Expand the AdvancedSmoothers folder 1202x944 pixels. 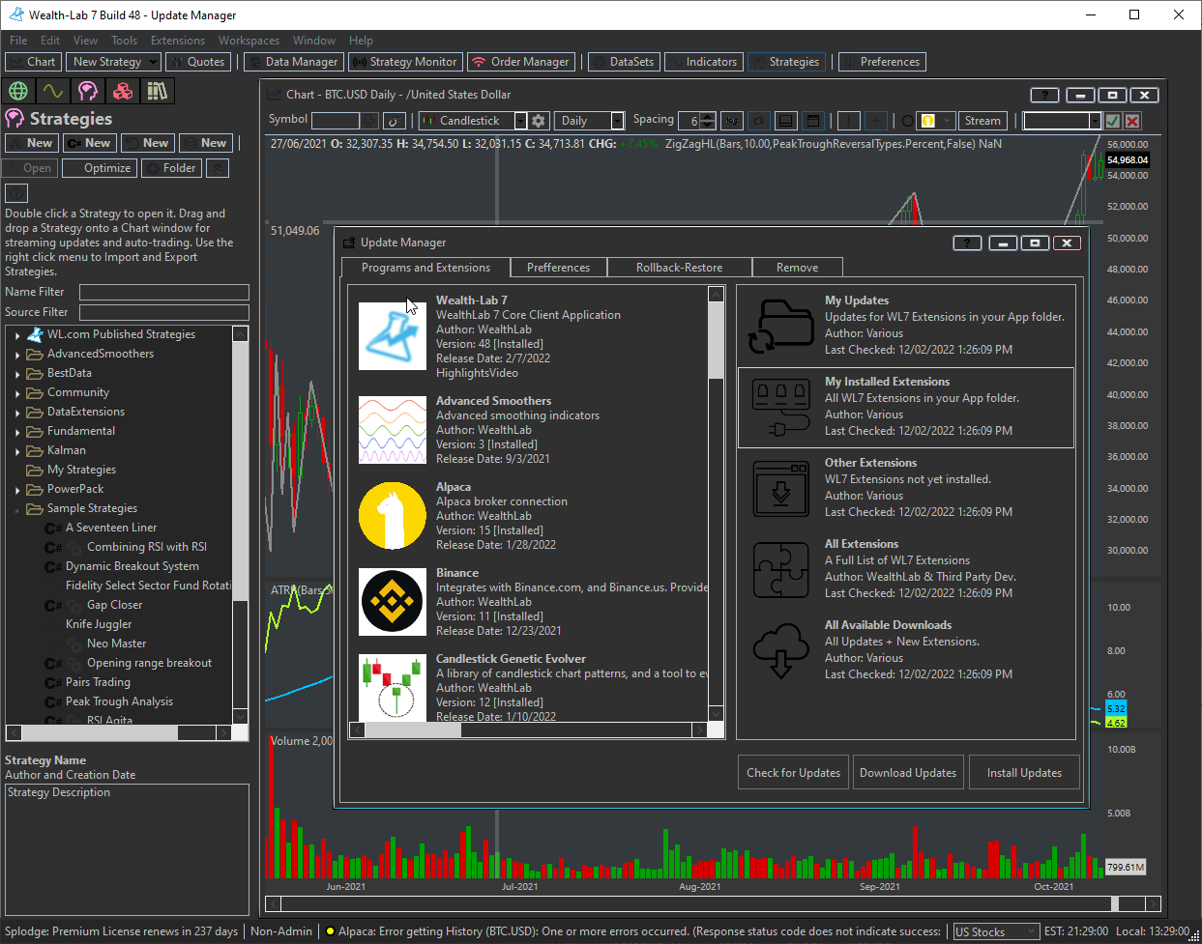(x=17, y=355)
